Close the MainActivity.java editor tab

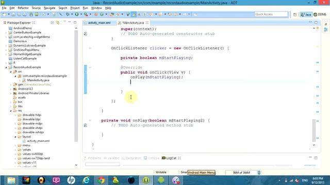147,23
